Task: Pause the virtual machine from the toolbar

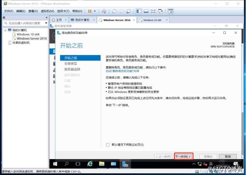Action: click(x=90, y=11)
